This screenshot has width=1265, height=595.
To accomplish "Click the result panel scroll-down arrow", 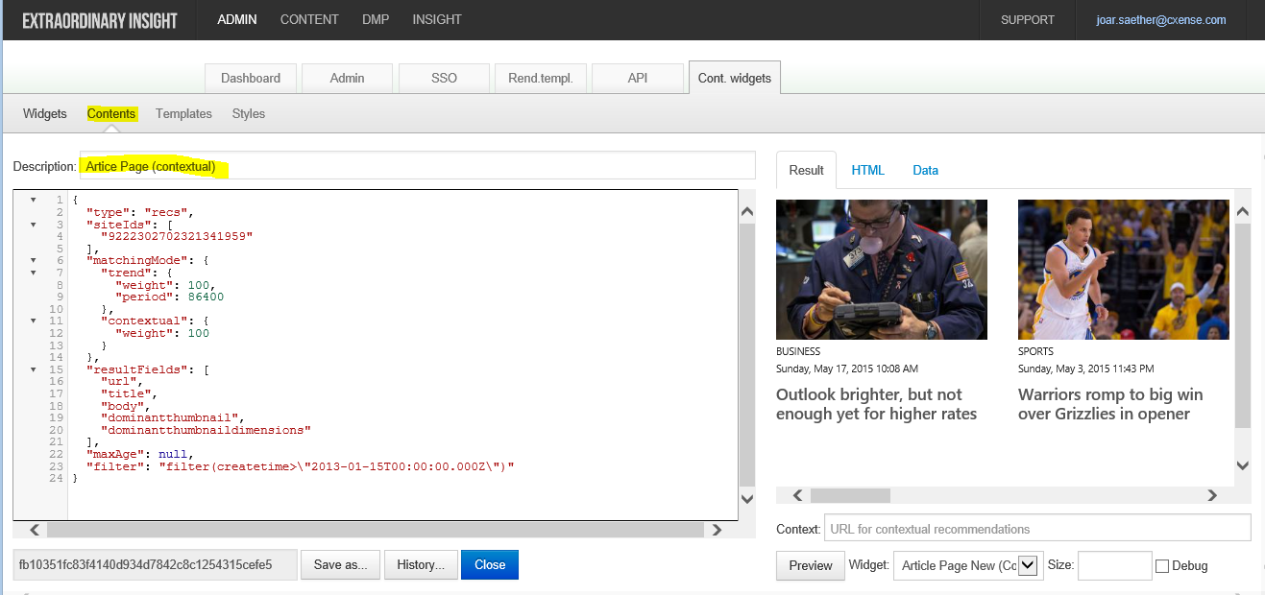I will click(1243, 465).
